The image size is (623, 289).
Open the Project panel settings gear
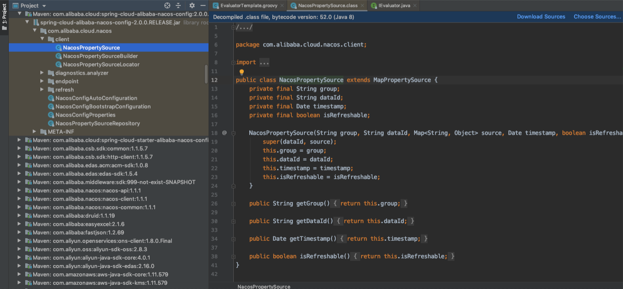coord(191,5)
